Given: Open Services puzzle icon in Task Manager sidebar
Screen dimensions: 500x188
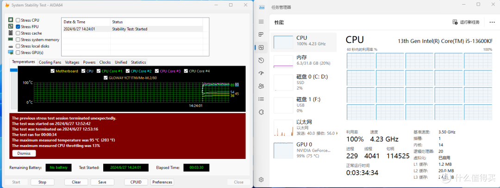Looking at the screenshot, I should (x=261, y=112).
